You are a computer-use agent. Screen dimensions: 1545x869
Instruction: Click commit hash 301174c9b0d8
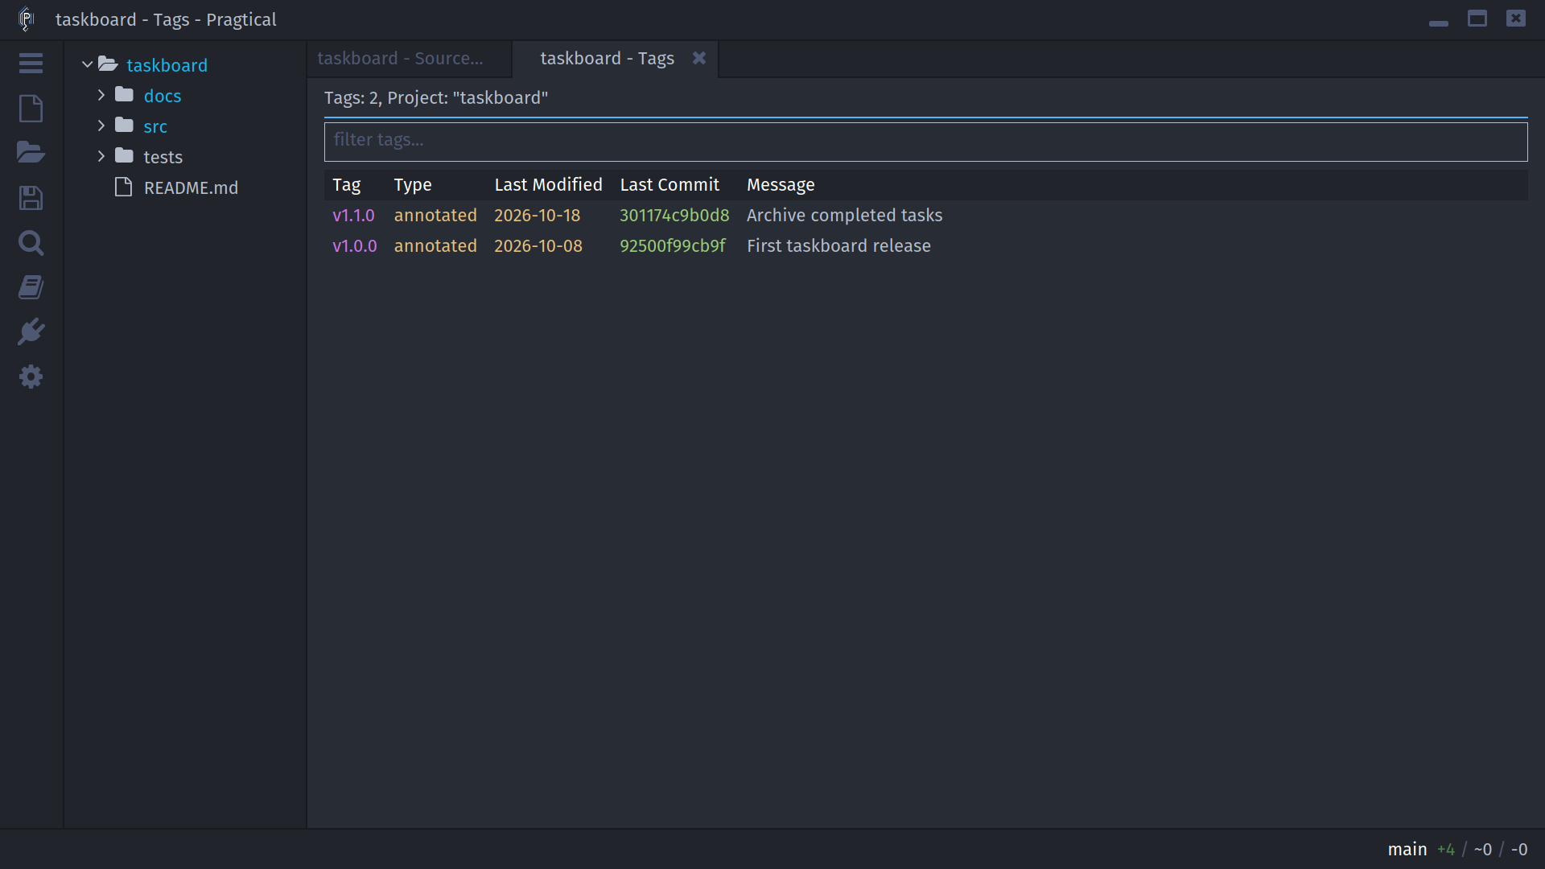coord(674,216)
